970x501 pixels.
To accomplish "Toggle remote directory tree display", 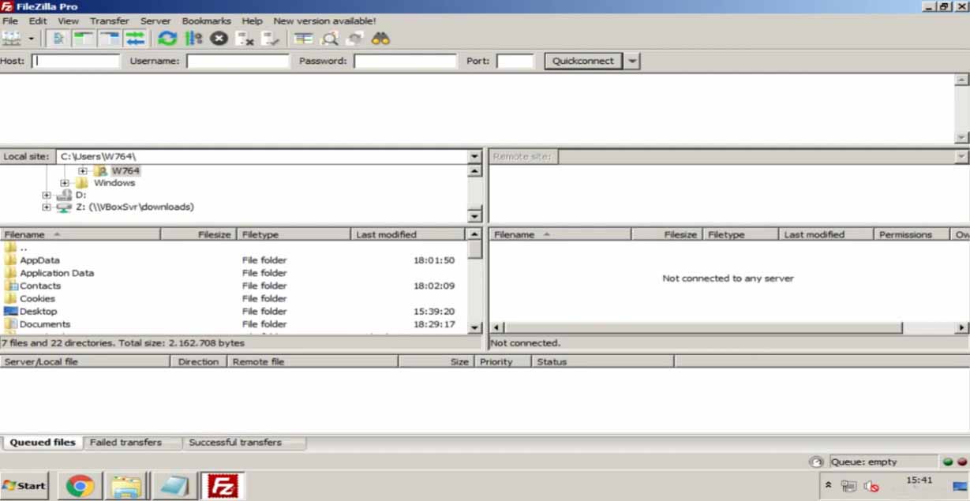I will pos(109,38).
